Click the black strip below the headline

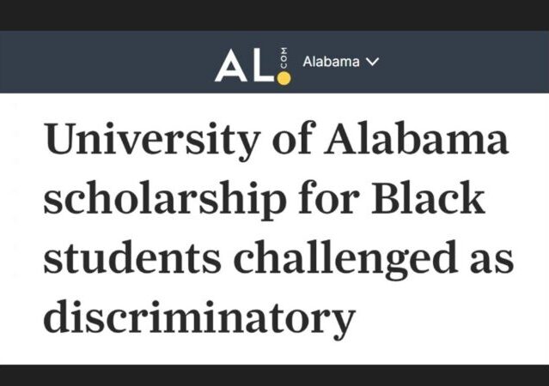275,375
